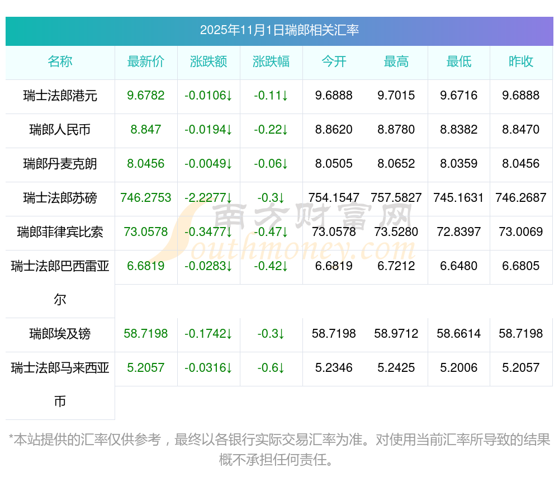Sort by the 最新价 column header

click(x=146, y=62)
